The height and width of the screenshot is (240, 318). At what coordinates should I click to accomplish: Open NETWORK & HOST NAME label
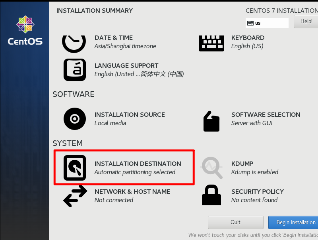click(x=132, y=192)
